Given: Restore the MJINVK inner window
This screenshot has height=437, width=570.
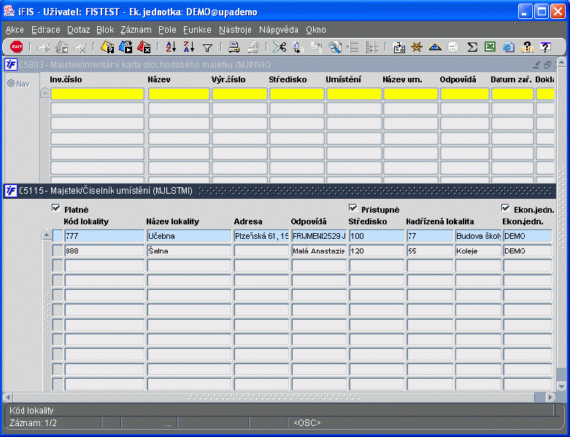Looking at the screenshot, I should coord(547,65).
